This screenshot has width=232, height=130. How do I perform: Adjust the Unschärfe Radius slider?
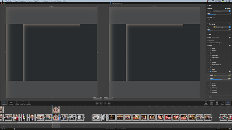click(221, 80)
